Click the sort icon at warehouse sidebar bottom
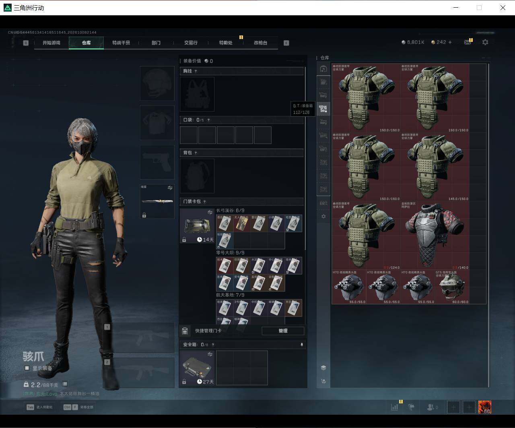 (323, 381)
